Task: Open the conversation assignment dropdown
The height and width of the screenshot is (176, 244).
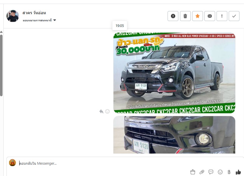Action: coord(39,20)
